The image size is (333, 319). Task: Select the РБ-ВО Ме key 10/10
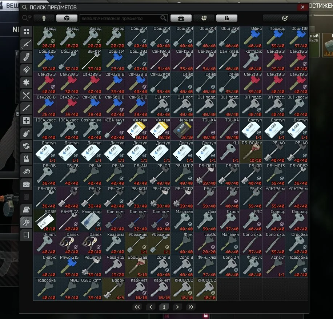[251, 152]
